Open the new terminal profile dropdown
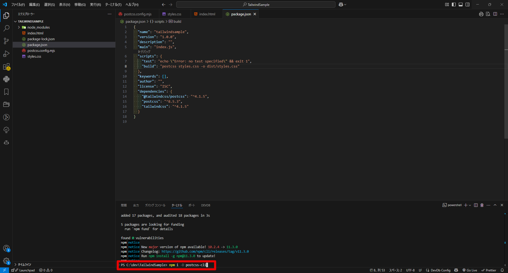 (x=470, y=205)
